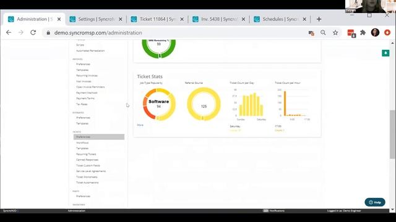Open Open Invoice Reminders settings
The height and width of the screenshot is (222, 396).
tap(90, 87)
